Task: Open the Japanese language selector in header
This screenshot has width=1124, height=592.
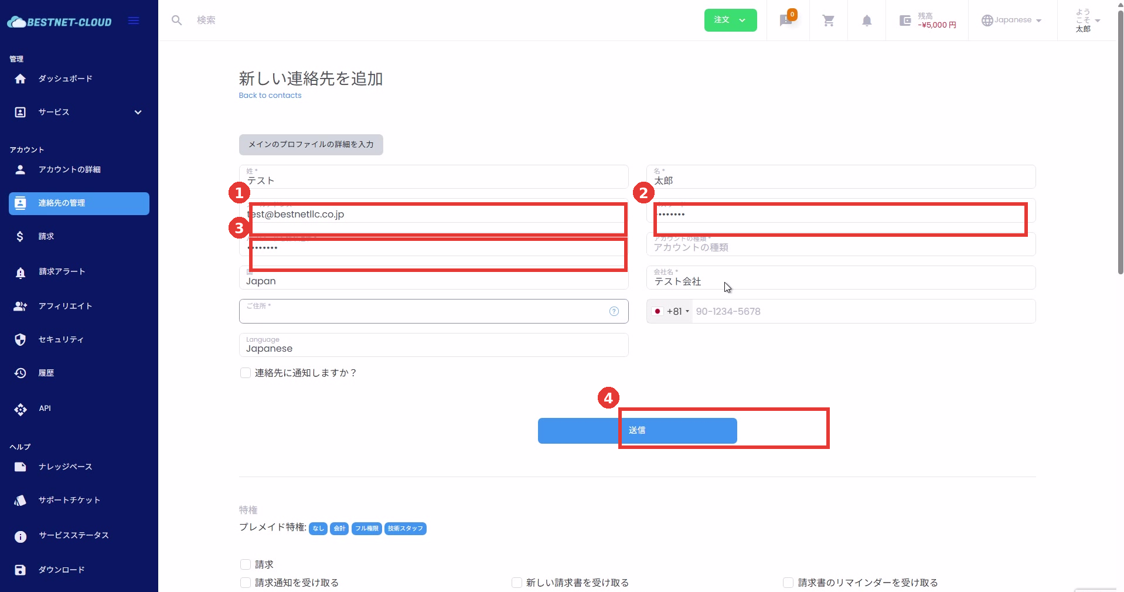Action: coord(1011,20)
